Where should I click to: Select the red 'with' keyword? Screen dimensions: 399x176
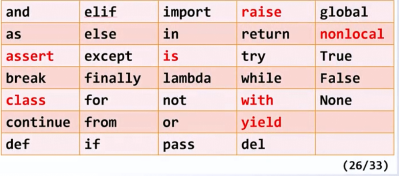pos(257,100)
